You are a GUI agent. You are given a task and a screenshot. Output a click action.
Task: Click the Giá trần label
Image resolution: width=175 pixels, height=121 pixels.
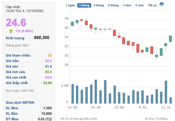tap(13, 61)
